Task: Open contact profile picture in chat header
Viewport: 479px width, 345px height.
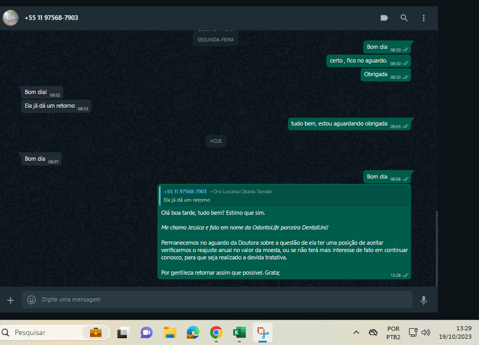Action: tap(11, 18)
